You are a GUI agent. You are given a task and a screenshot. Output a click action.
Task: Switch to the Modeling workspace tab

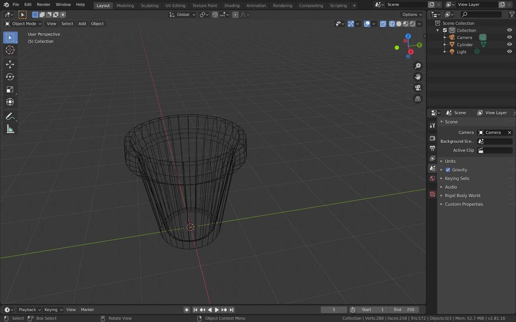coord(125,6)
